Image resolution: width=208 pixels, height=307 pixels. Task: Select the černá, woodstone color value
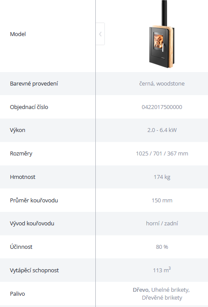coord(162,84)
